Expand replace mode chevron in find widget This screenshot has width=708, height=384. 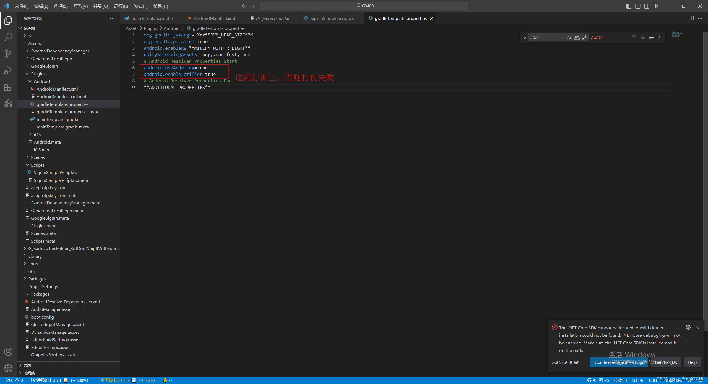pos(525,37)
